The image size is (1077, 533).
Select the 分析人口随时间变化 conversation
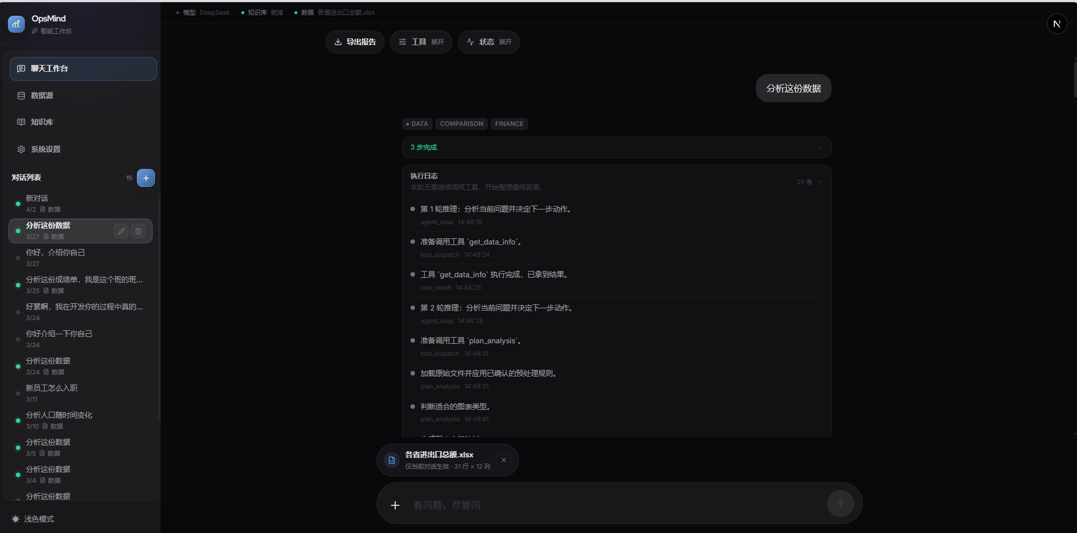59,415
